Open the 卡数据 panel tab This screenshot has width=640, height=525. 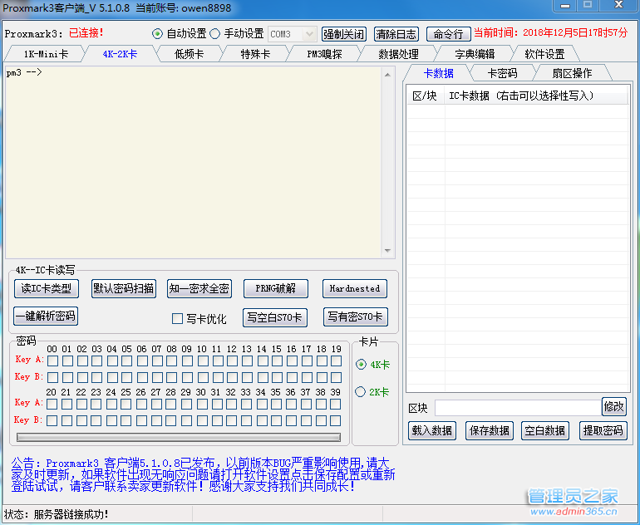pyautogui.click(x=438, y=73)
